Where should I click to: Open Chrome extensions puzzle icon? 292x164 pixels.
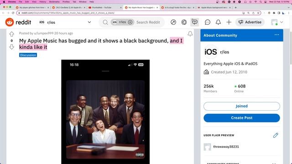coord(274,13)
